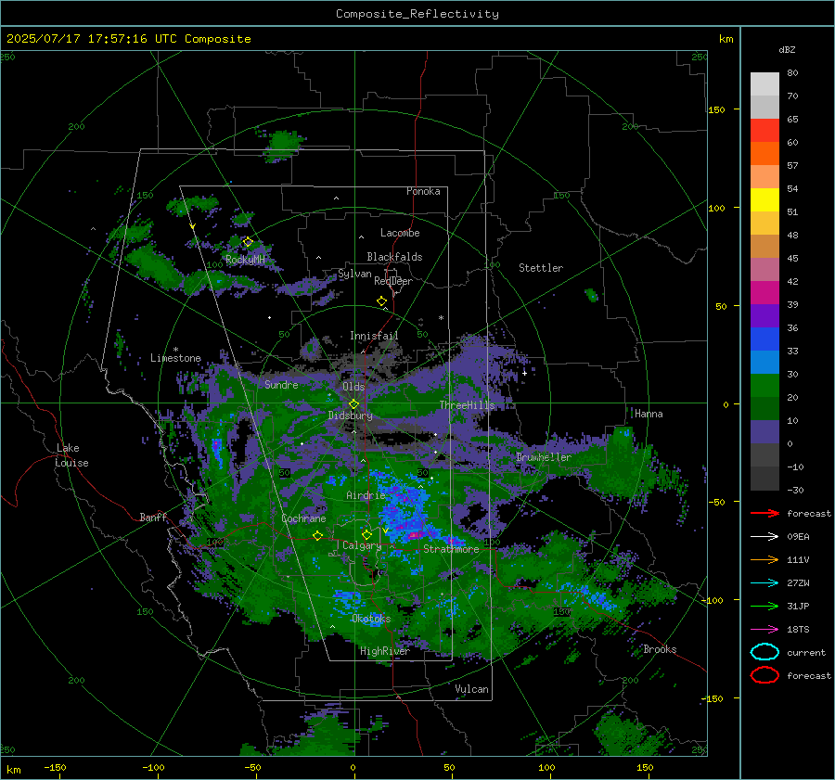
Task: Click the km unit label at bottom left
Action: 14,770
